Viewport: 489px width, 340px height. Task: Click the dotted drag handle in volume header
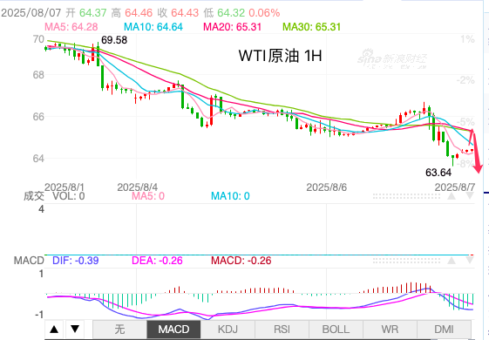click(x=406, y=196)
